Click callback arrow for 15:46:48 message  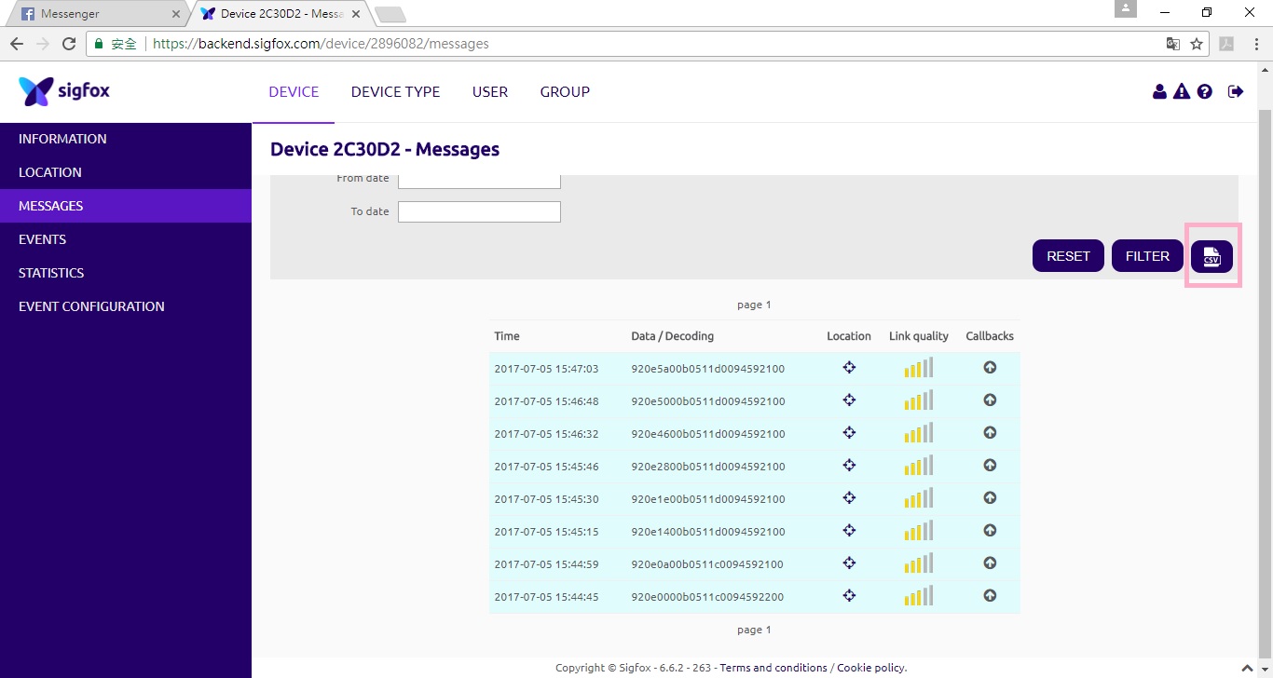[990, 400]
